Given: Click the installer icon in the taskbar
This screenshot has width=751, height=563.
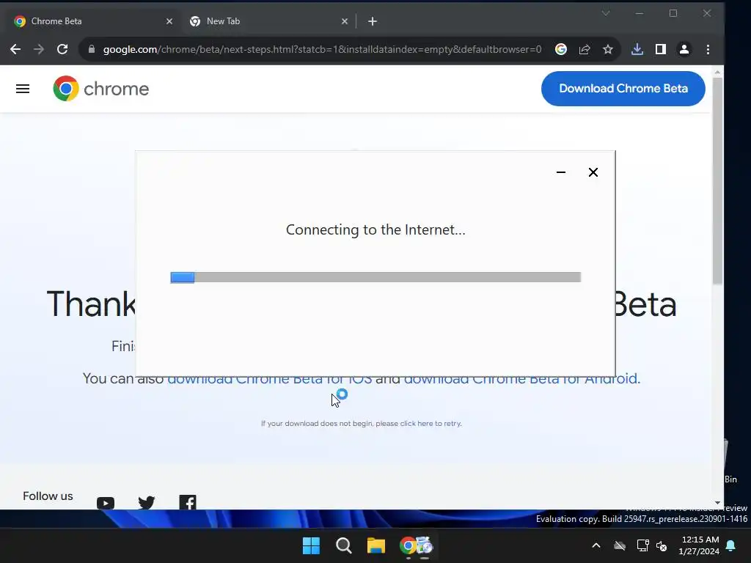Looking at the screenshot, I should click(425, 545).
